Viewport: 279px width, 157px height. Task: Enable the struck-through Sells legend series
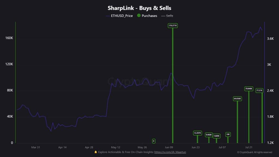pos(167,16)
